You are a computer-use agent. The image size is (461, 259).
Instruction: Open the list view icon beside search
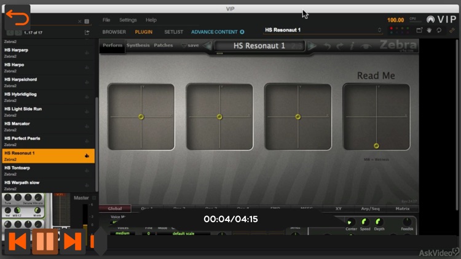coord(87,21)
